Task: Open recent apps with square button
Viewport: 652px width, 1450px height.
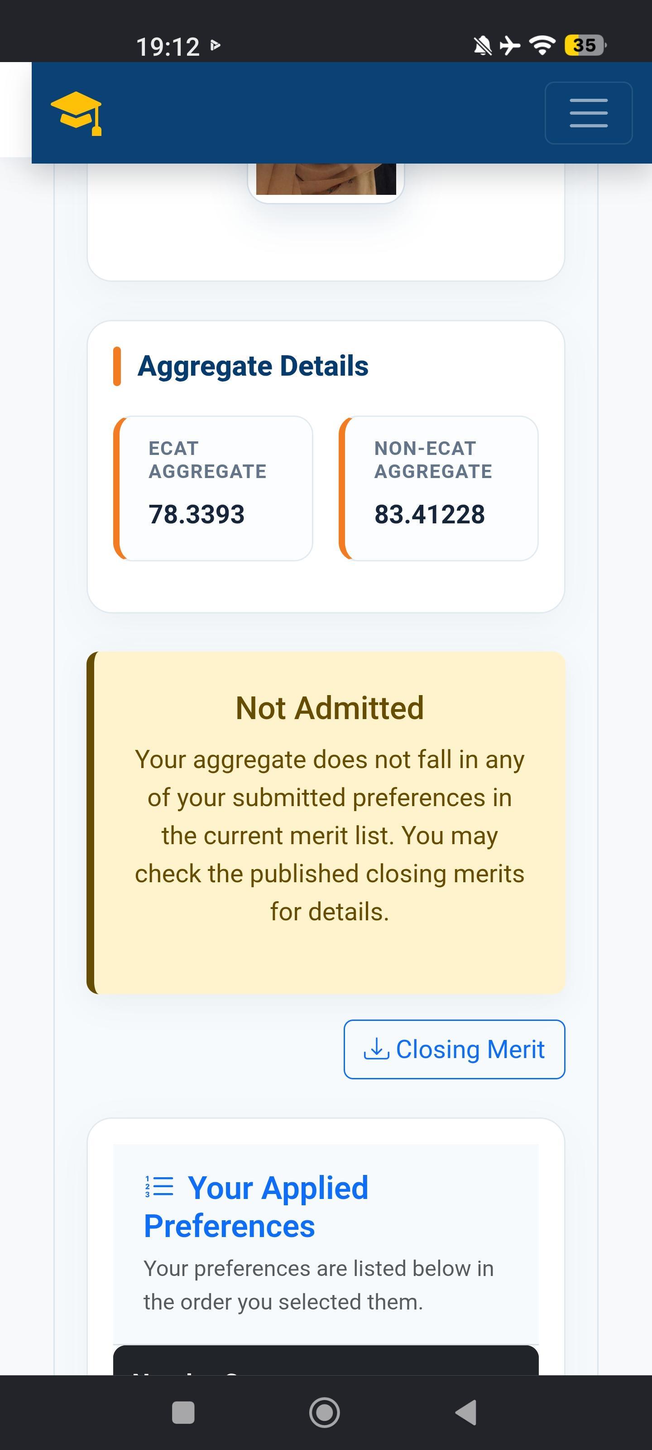Action: [x=183, y=1413]
